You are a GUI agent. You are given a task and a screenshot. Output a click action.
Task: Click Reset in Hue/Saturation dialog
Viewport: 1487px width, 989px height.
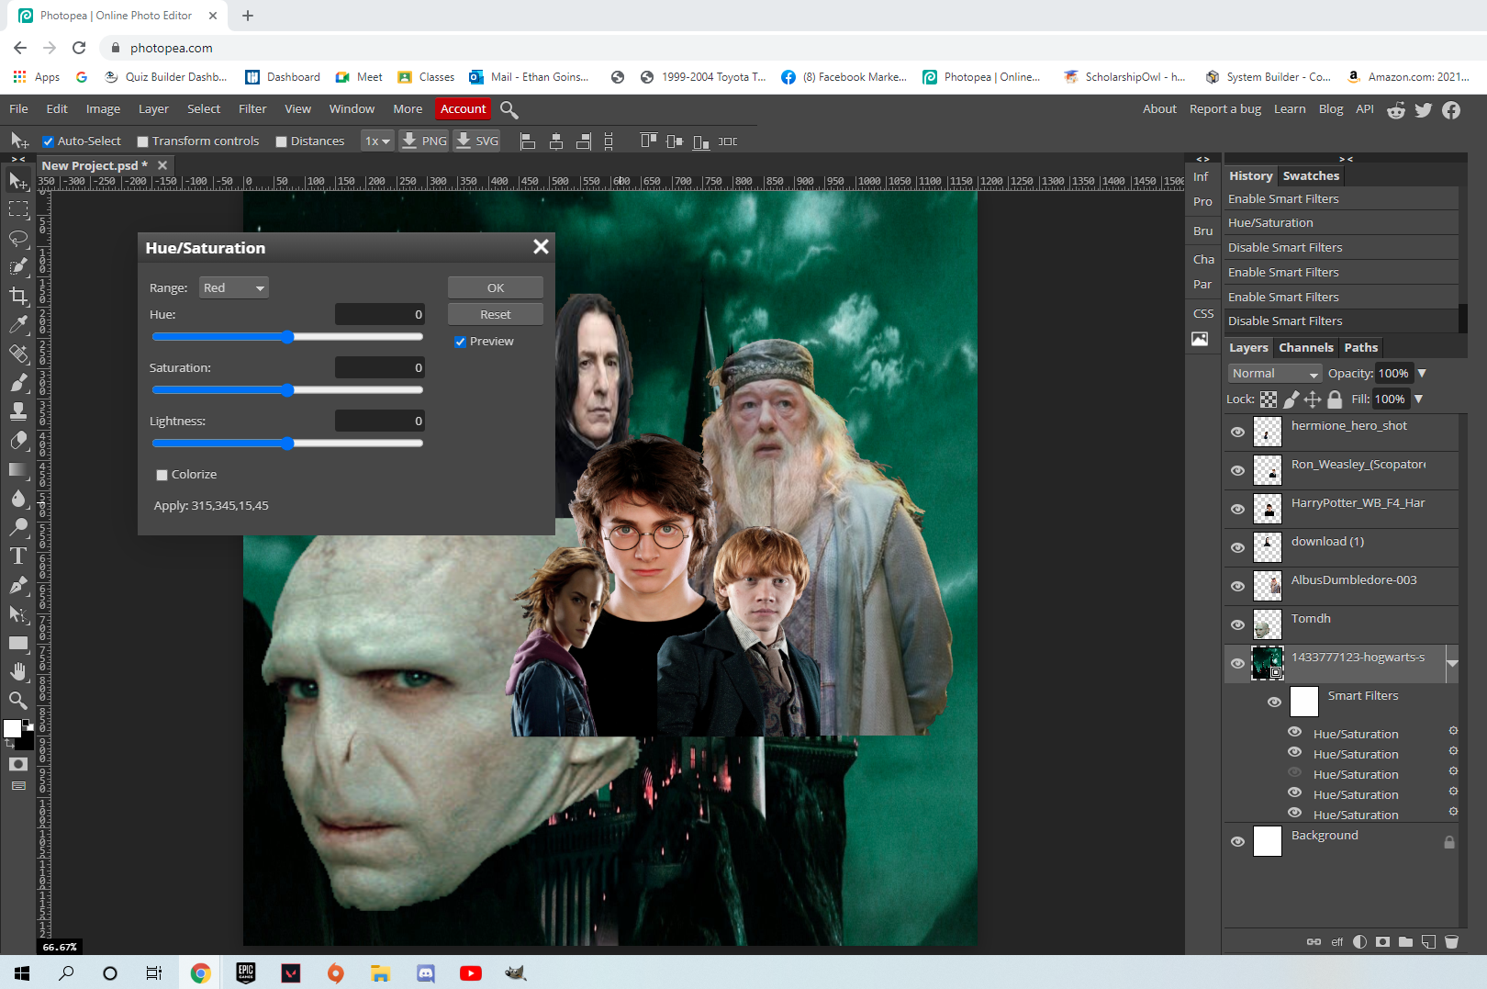496,315
